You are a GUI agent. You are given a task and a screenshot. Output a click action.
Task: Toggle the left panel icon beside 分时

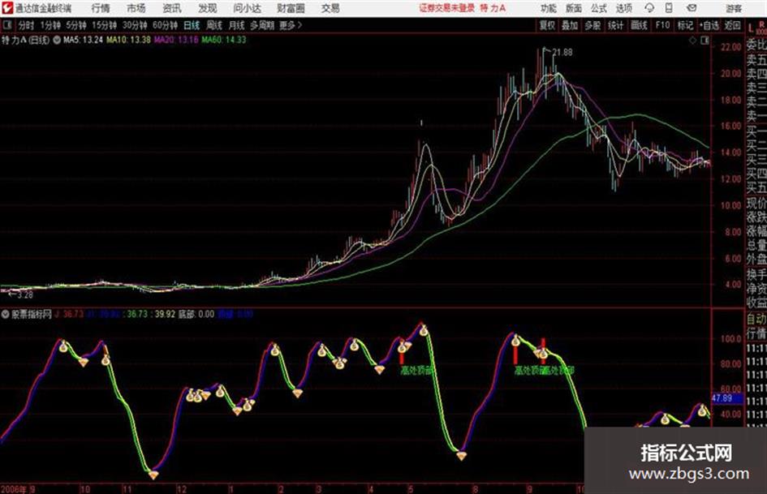click(7, 25)
